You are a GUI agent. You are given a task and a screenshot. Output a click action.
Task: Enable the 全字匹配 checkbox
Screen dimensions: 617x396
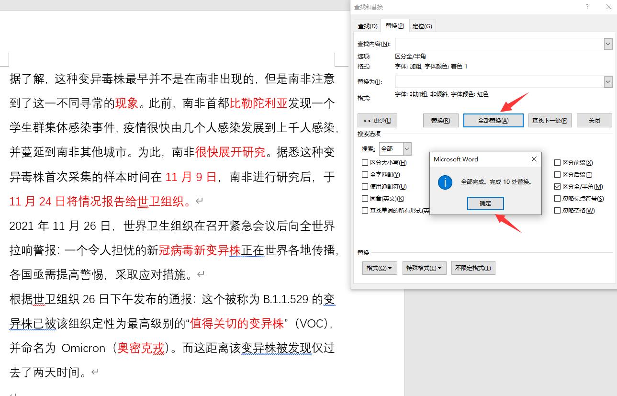pos(365,174)
